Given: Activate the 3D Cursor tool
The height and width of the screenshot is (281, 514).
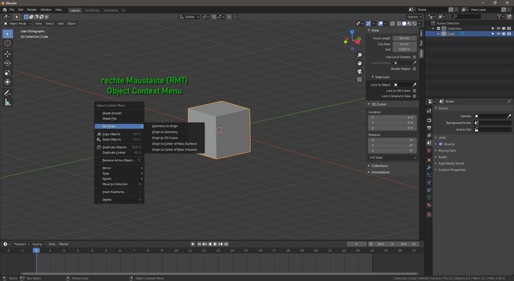Looking at the screenshot, I should pos(8,43).
